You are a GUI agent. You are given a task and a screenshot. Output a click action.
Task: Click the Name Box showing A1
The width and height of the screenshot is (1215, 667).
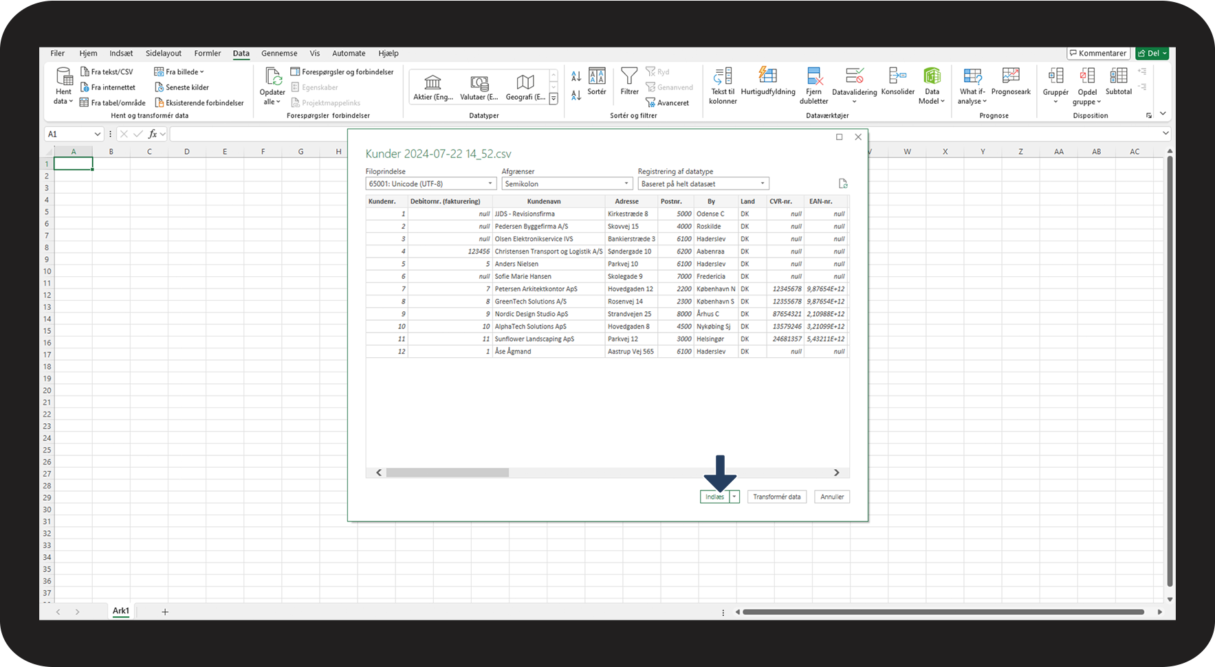[x=69, y=134]
